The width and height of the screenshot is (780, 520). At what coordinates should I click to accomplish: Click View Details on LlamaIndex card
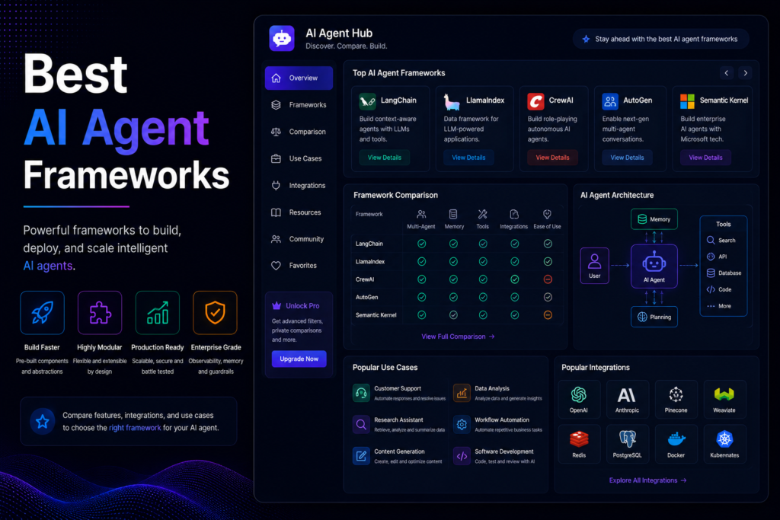pyautogui.click(x=468, y=158)
